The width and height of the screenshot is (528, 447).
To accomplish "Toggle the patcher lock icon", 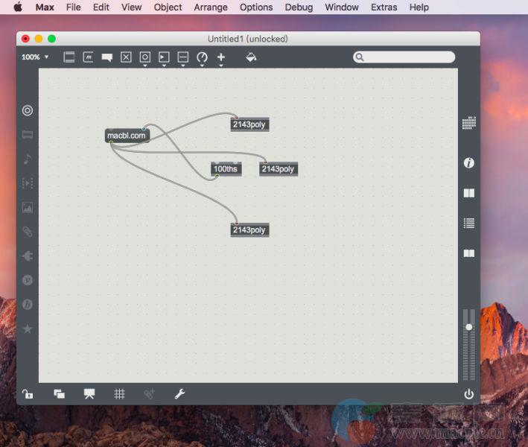I will (x=28, y=394).
